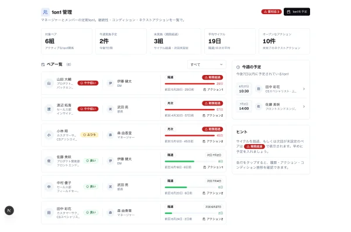Click やや低い badge in 渡辺 拓海 row
Viewport: 351px width, 232px height.
[x=88, y=109]
